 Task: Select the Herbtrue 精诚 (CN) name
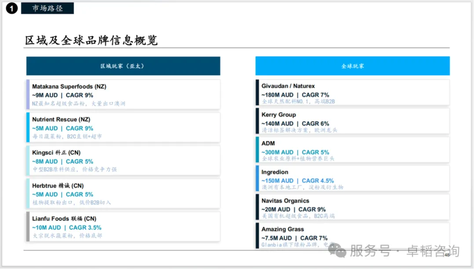click(58, 186)
